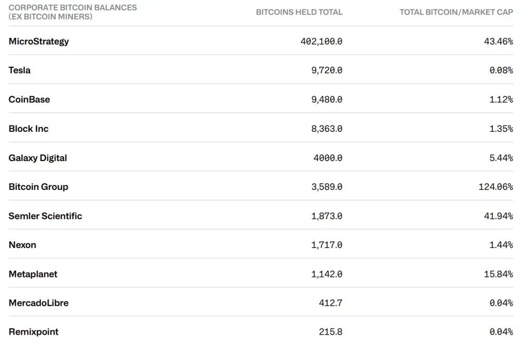Screen dimensions: 530x346
Task: Select Block Inc in the table
Action: pyautogui.click(x=29, y=129)
